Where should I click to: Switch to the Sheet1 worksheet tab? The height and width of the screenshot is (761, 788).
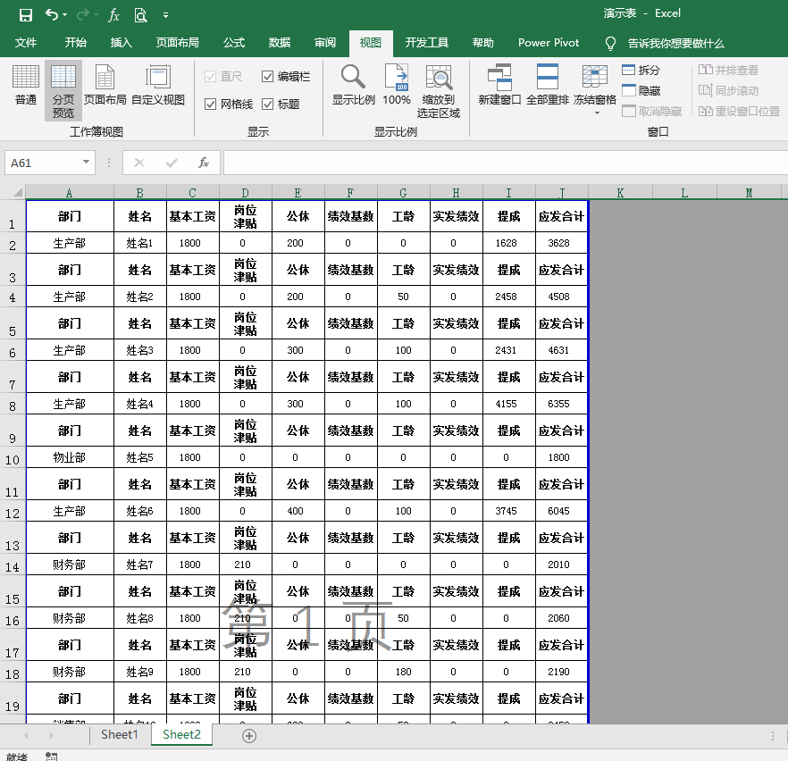pos(119,735)
